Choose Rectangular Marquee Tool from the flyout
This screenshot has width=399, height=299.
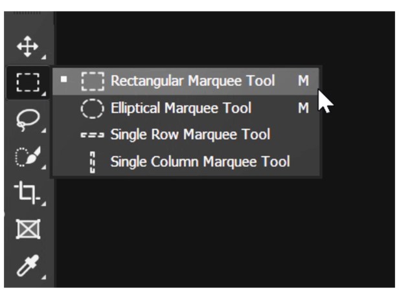[x=192, y=81]
